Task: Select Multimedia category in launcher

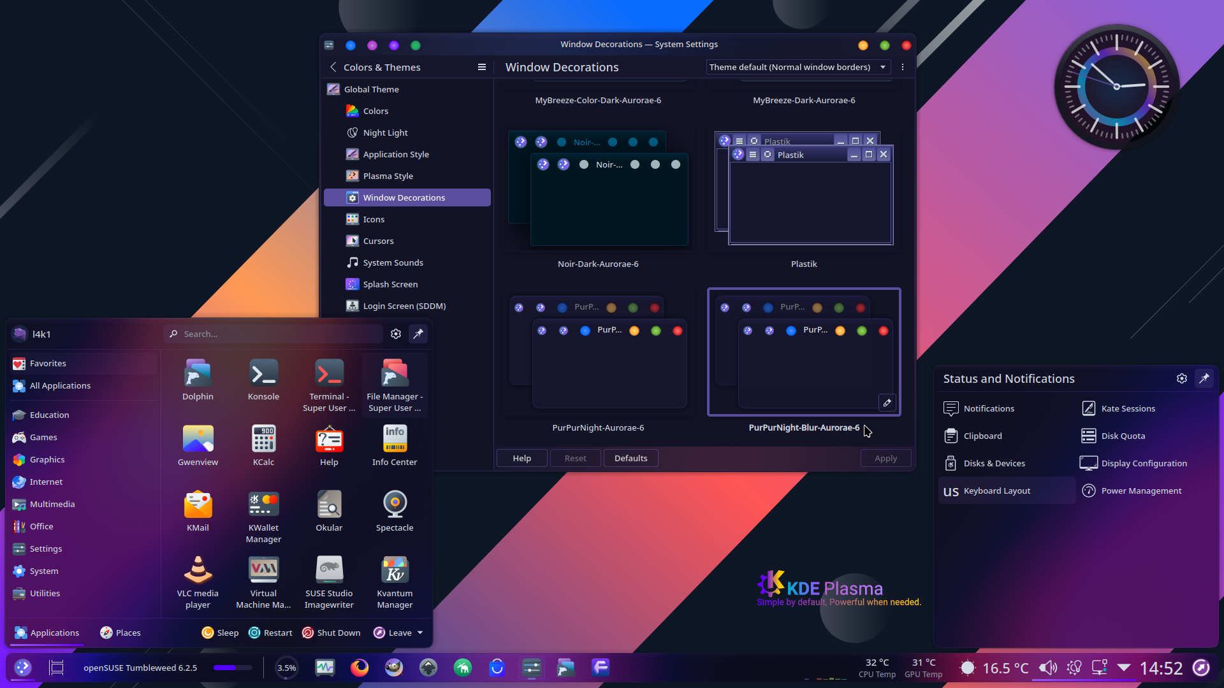Action: (83, 504)
